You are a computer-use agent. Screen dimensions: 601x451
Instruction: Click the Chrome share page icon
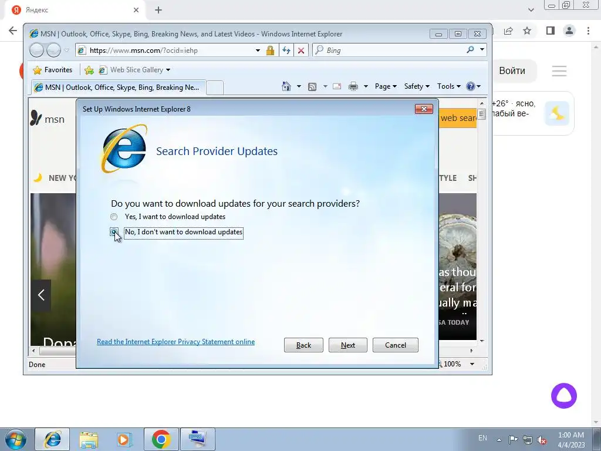click(x=508, y=31)
